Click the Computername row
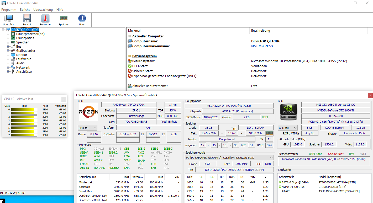Screen dimensions: 373x203 [249, 41]
